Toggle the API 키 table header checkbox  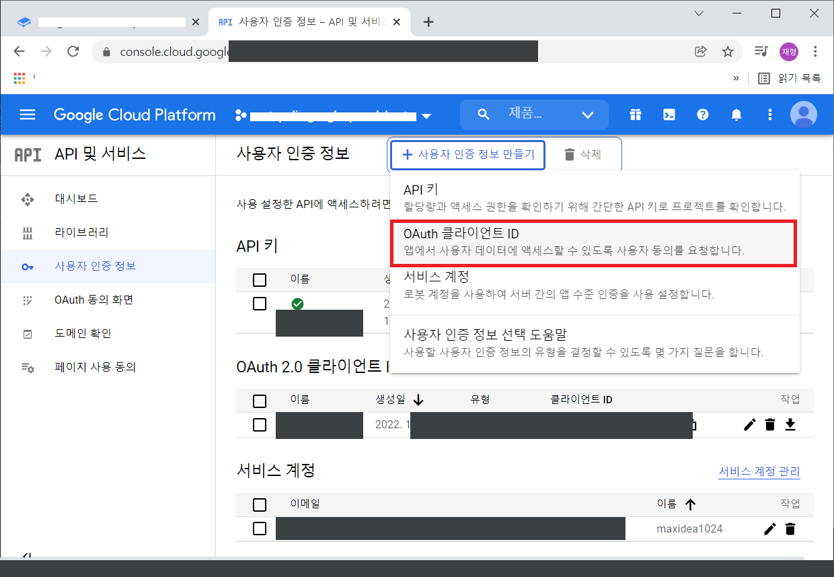tap(260, 279)
